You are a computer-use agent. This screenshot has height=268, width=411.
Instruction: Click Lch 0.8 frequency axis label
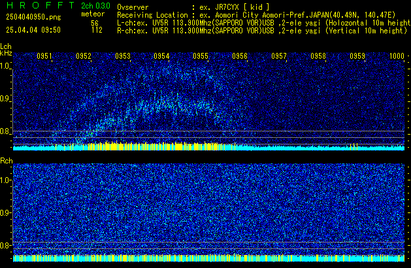[5, 131]
